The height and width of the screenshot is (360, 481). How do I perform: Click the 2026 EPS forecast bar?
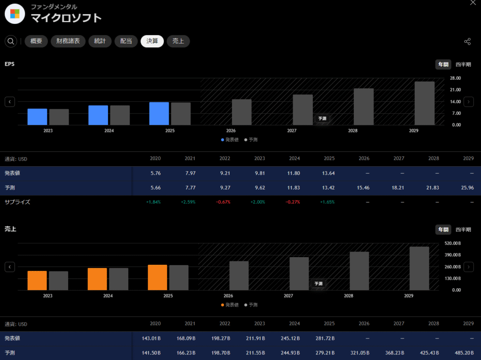(x=242, y=112)
